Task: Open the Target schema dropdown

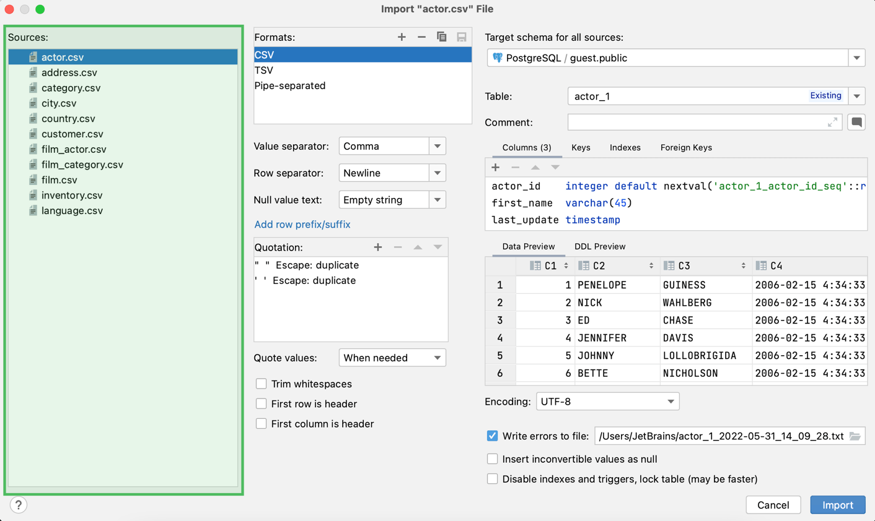Action: tap(856, 58)
